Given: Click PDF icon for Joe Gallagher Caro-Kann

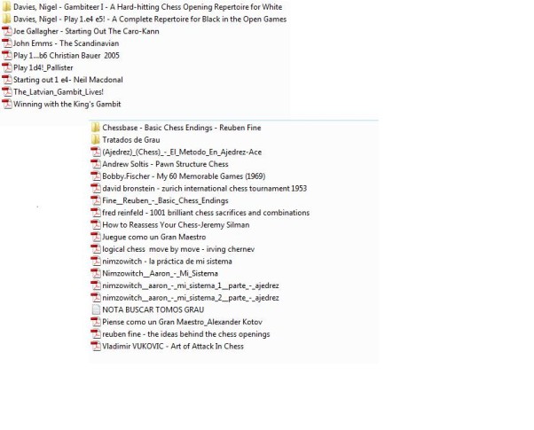Looking at the screenshot, I should tap(6, 31).
